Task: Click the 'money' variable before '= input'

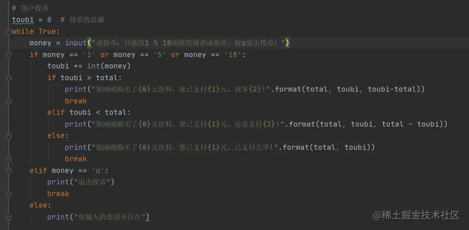Action: [x=41, y=43]
